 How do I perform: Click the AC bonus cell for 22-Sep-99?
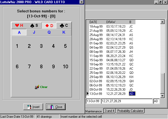click(x=131, y=69)
